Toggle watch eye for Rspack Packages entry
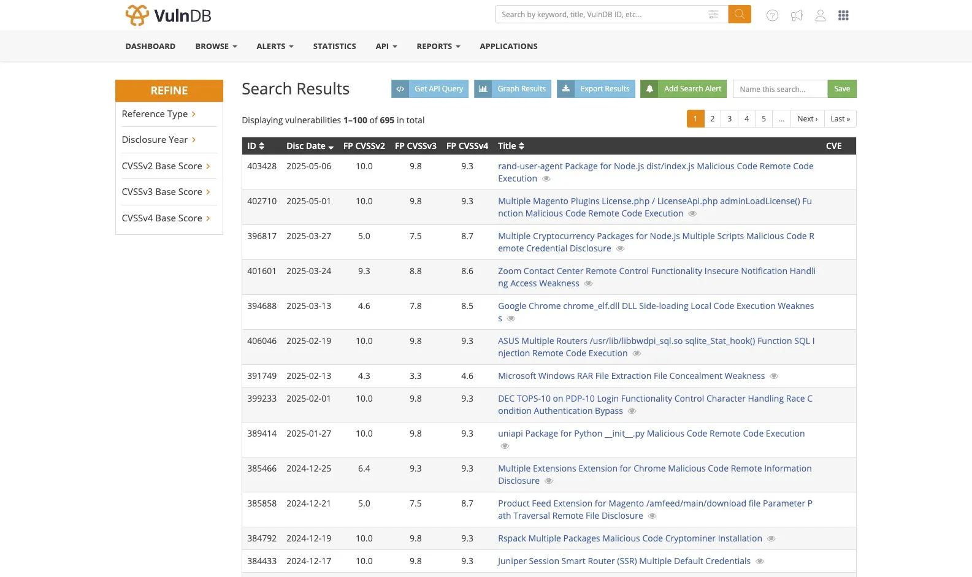The width and height of the screenshot is (972, 577). click(x=771, y=538)
